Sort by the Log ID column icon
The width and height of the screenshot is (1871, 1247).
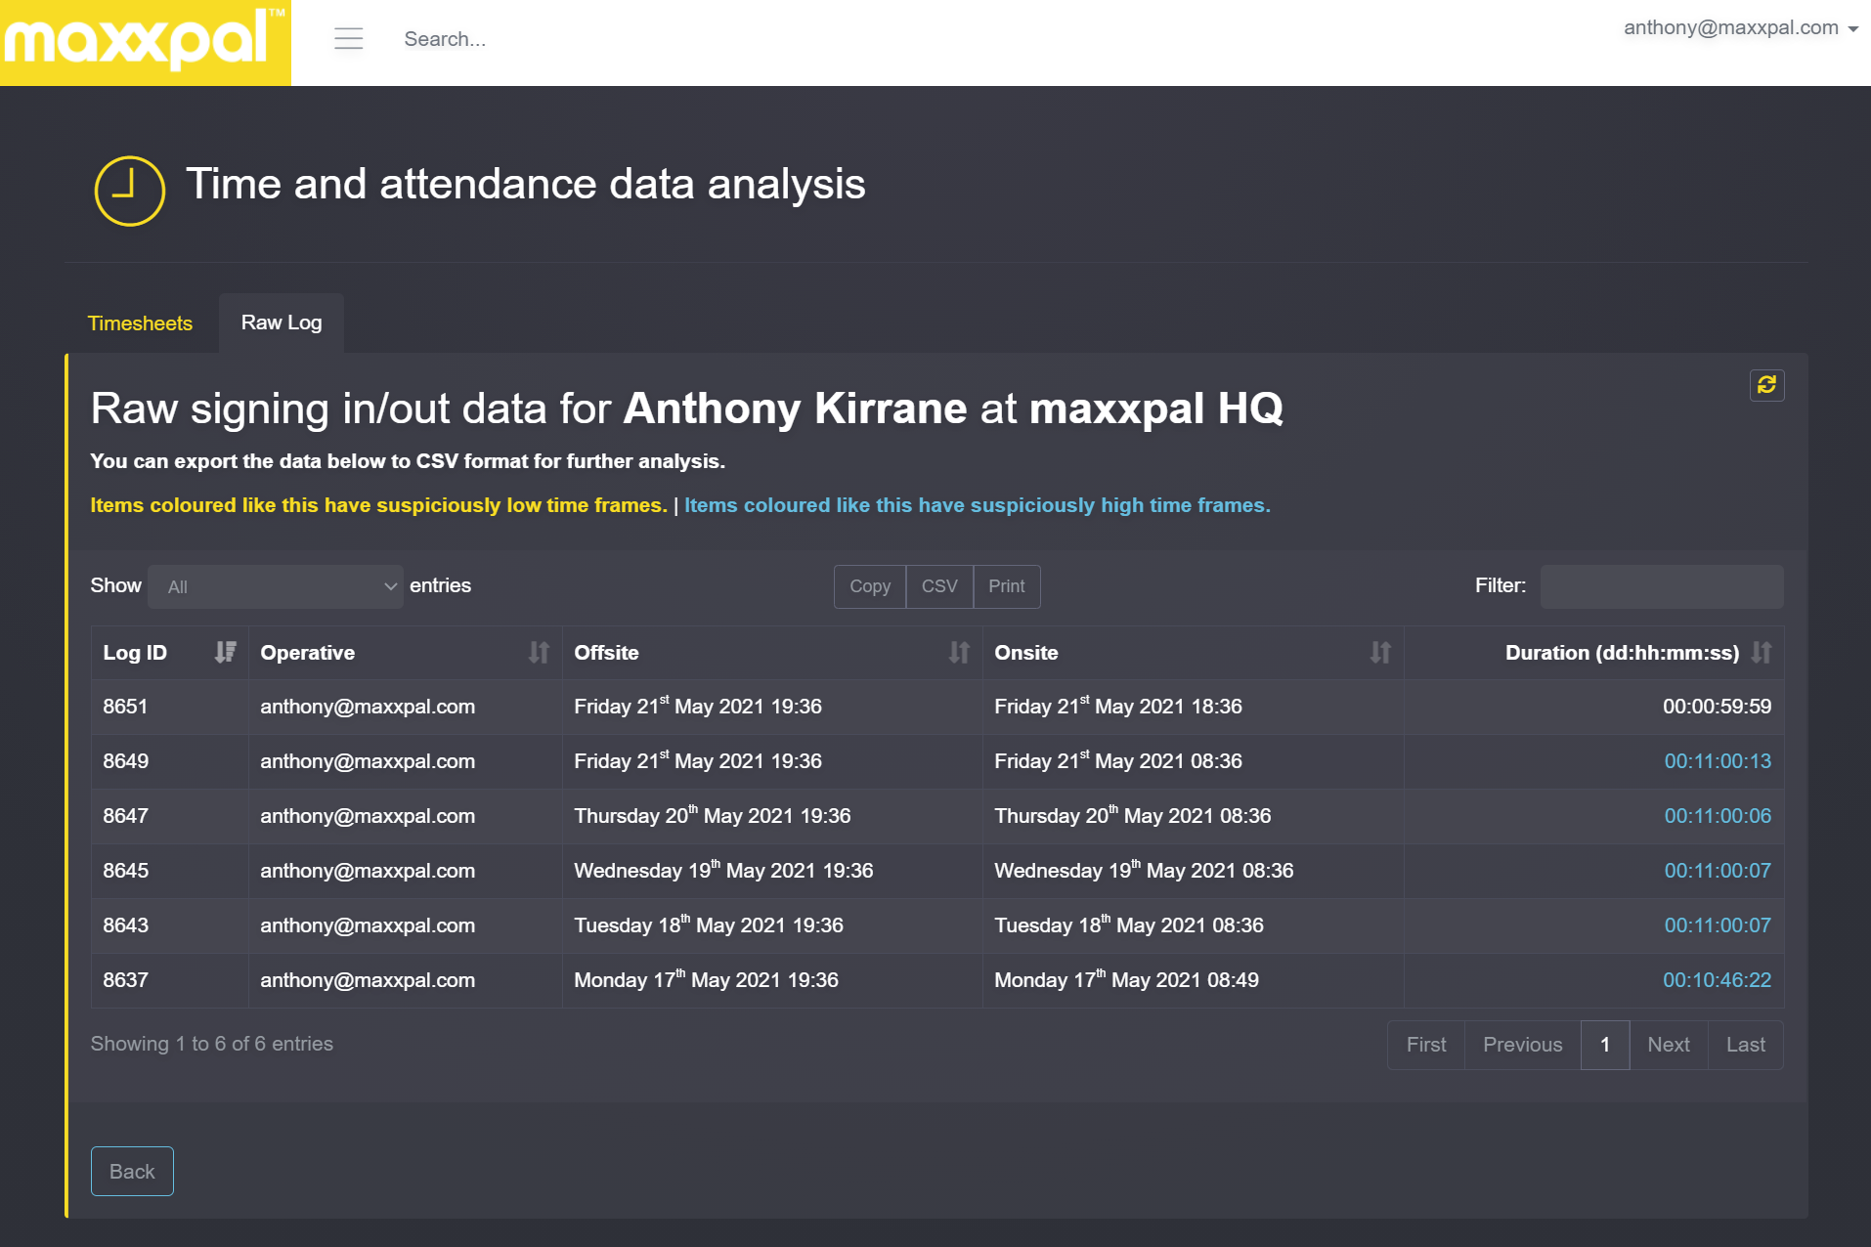[x=226, y=652]
